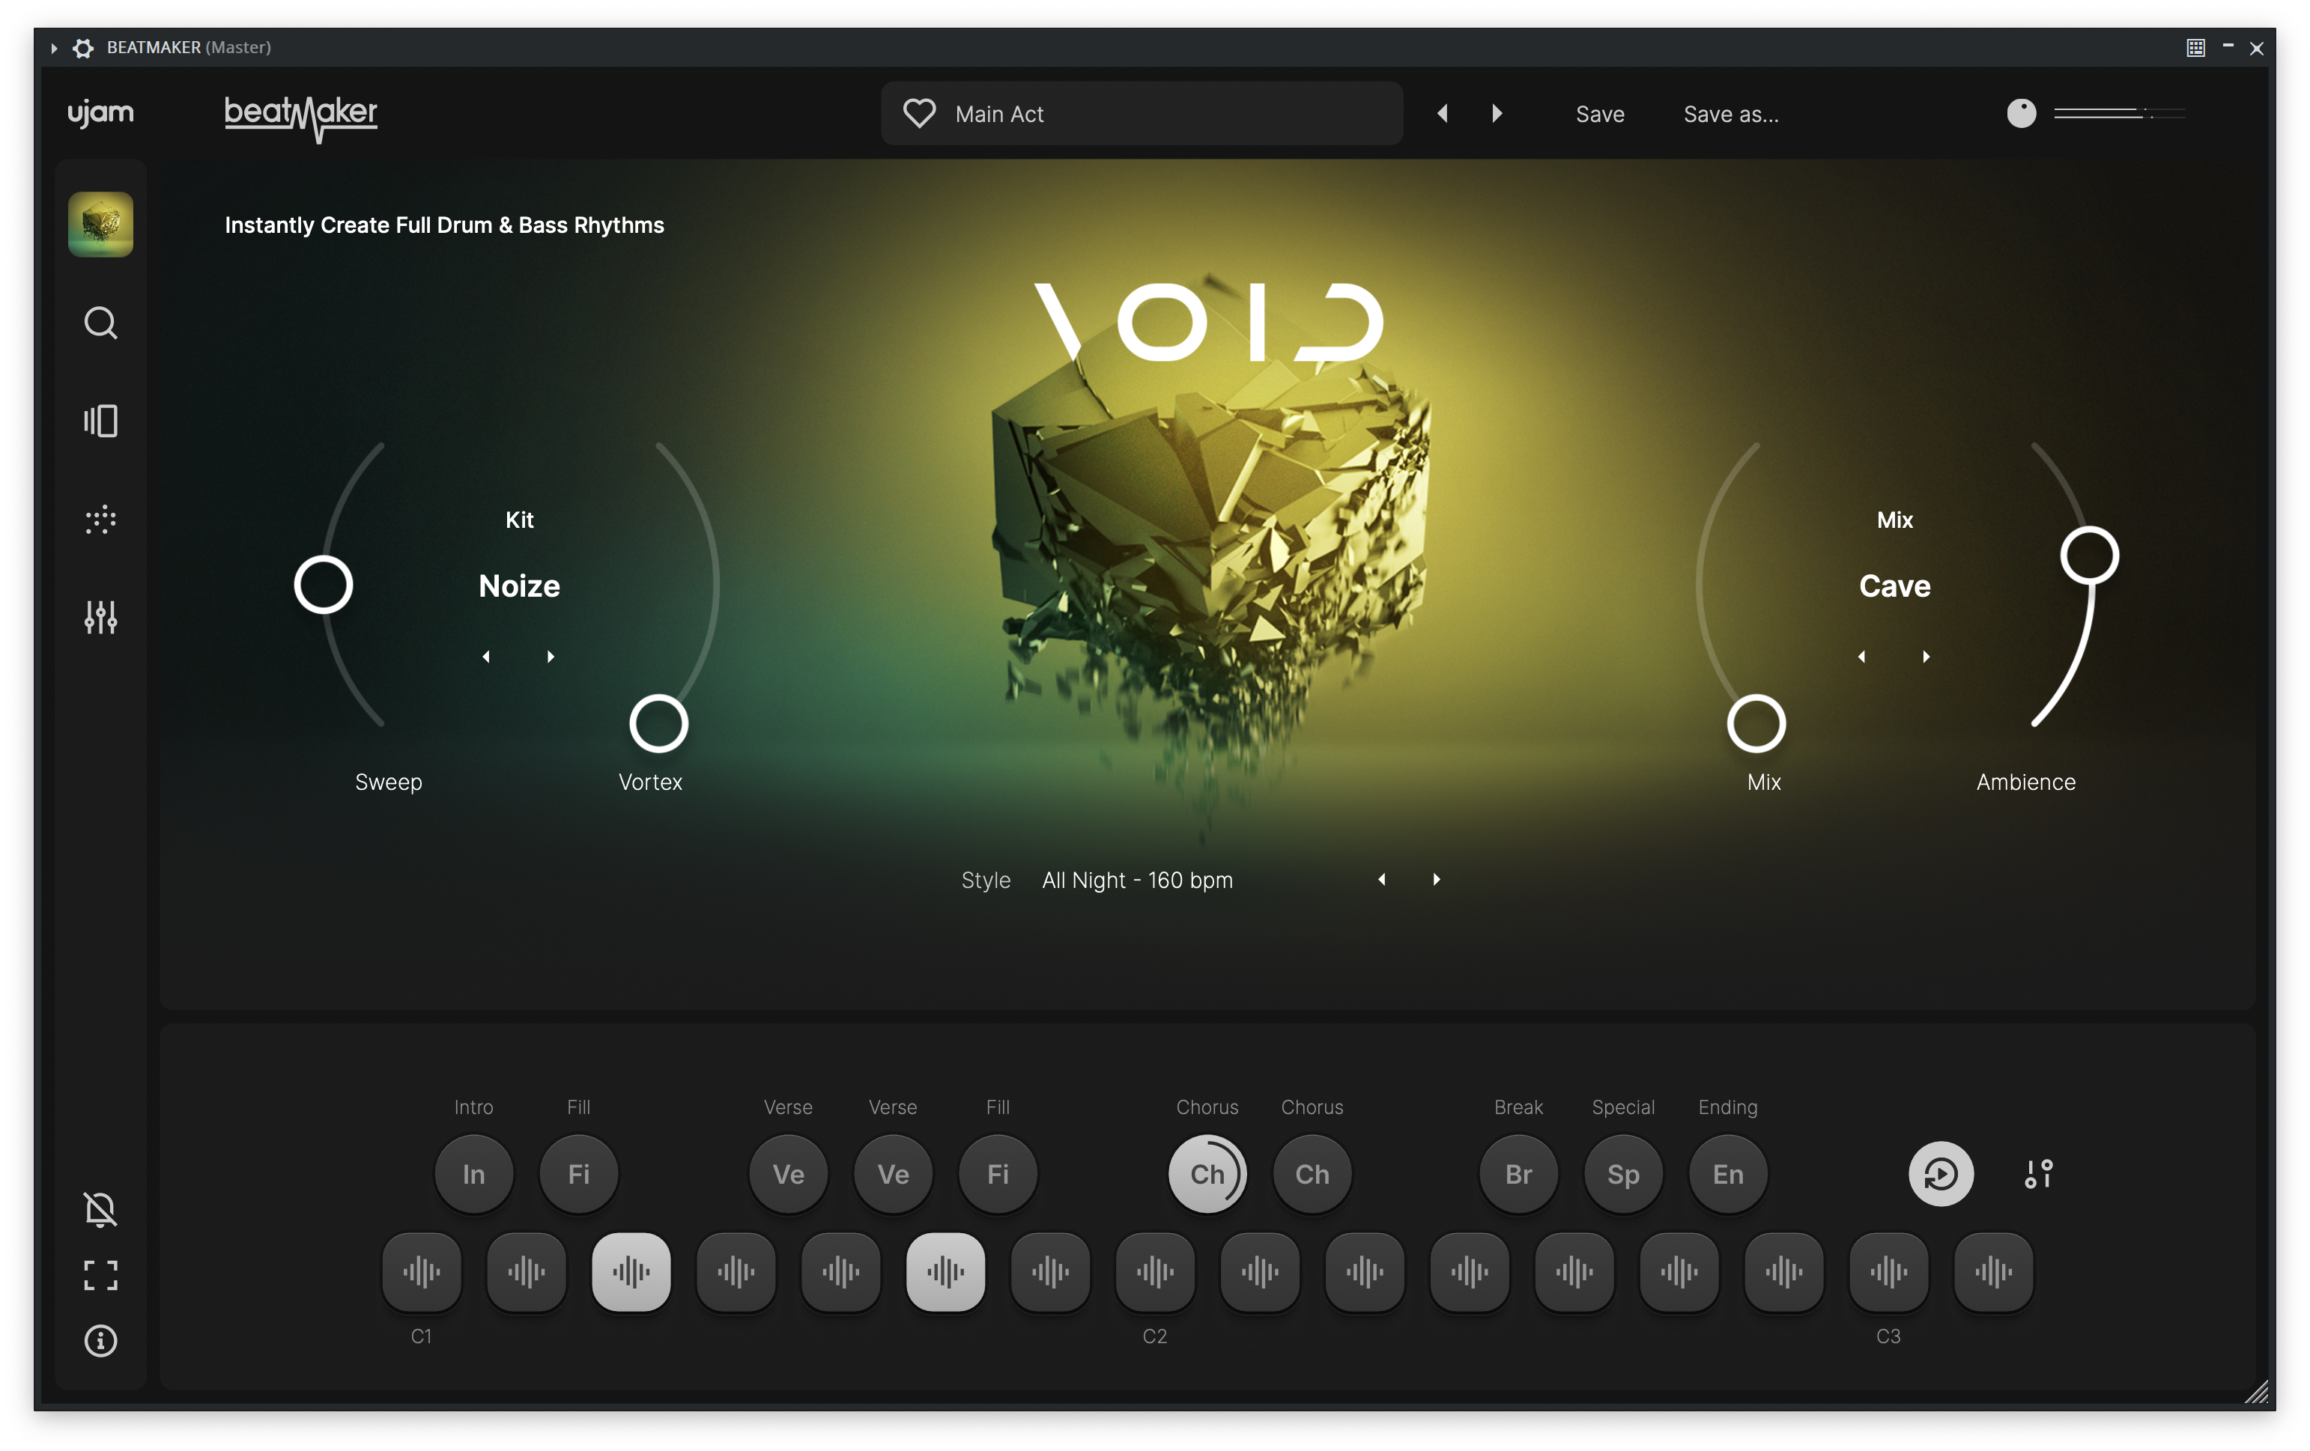This screenshot has height=1451, width=2310.
Task: Trigger the Break pad
Action: coord(1518,1174)
